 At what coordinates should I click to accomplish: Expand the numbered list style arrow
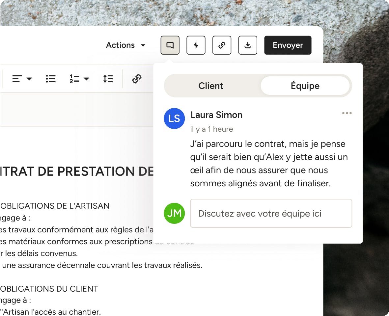pos(86,79)
